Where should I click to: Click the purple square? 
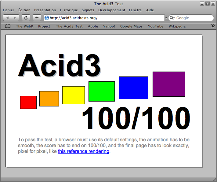[168, 84]
